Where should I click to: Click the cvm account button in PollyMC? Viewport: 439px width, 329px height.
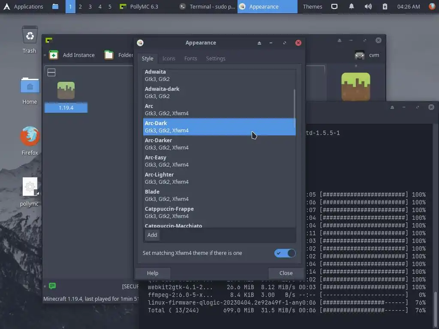[x=367, y=55]
